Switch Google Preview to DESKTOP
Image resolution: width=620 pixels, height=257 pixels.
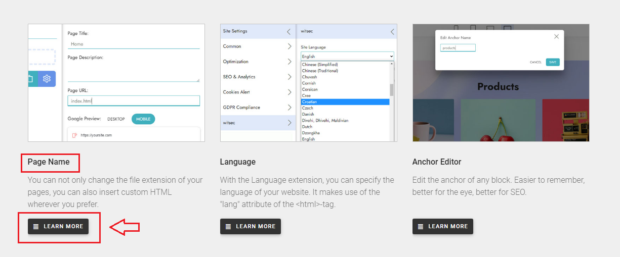tap(116, 119)
